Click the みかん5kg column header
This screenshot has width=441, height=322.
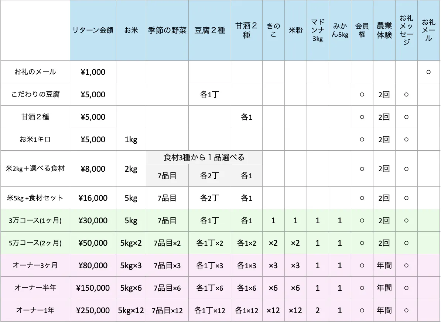tap(340, 31)
